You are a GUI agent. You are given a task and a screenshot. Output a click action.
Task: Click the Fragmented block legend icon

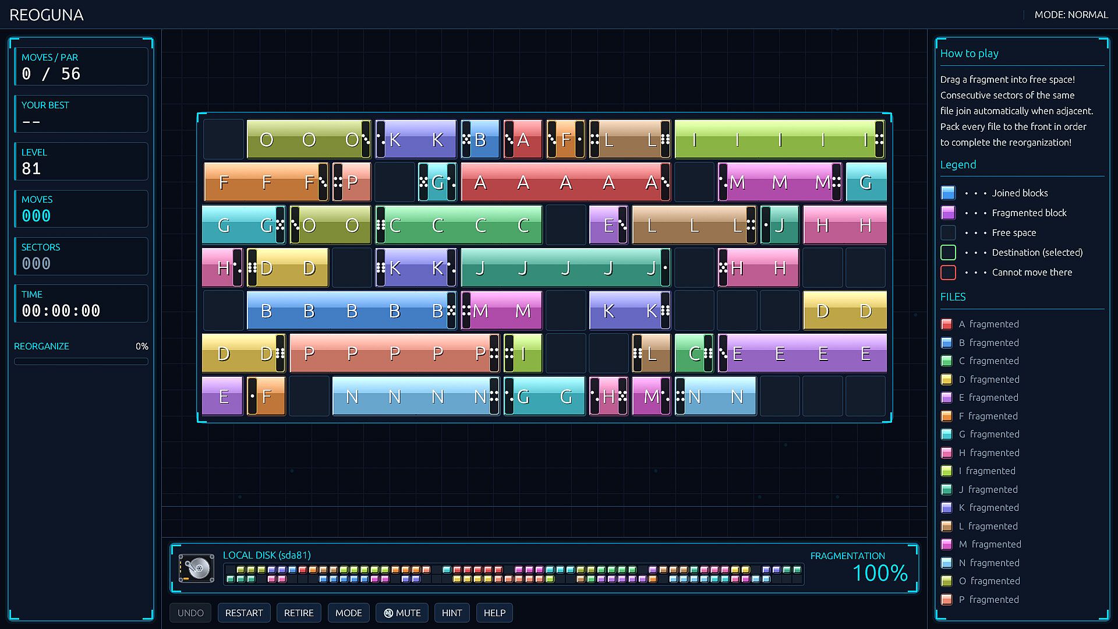click(x=948, y=213)
